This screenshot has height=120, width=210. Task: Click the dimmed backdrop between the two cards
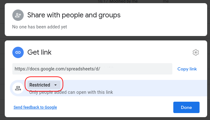106,38
